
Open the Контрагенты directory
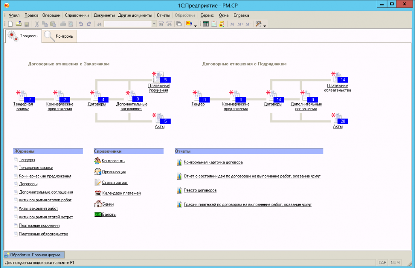coord(113,161)
